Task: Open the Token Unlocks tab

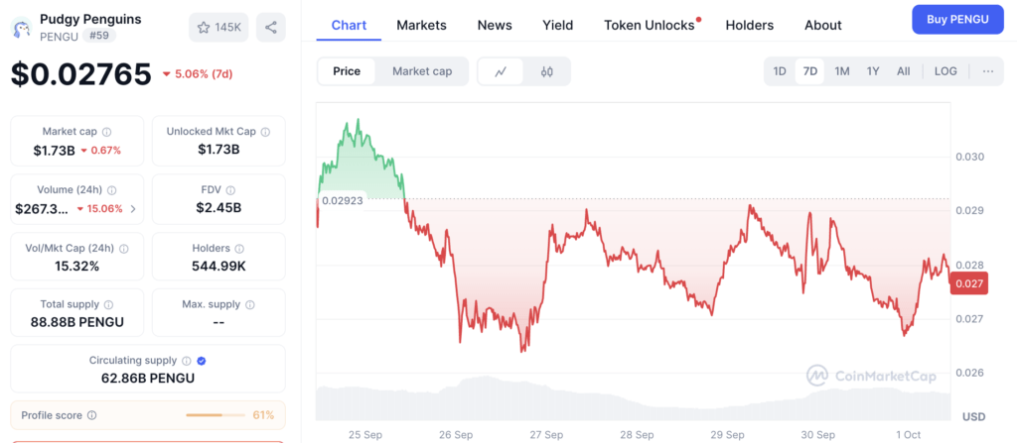Action: [x=650, y=25]
